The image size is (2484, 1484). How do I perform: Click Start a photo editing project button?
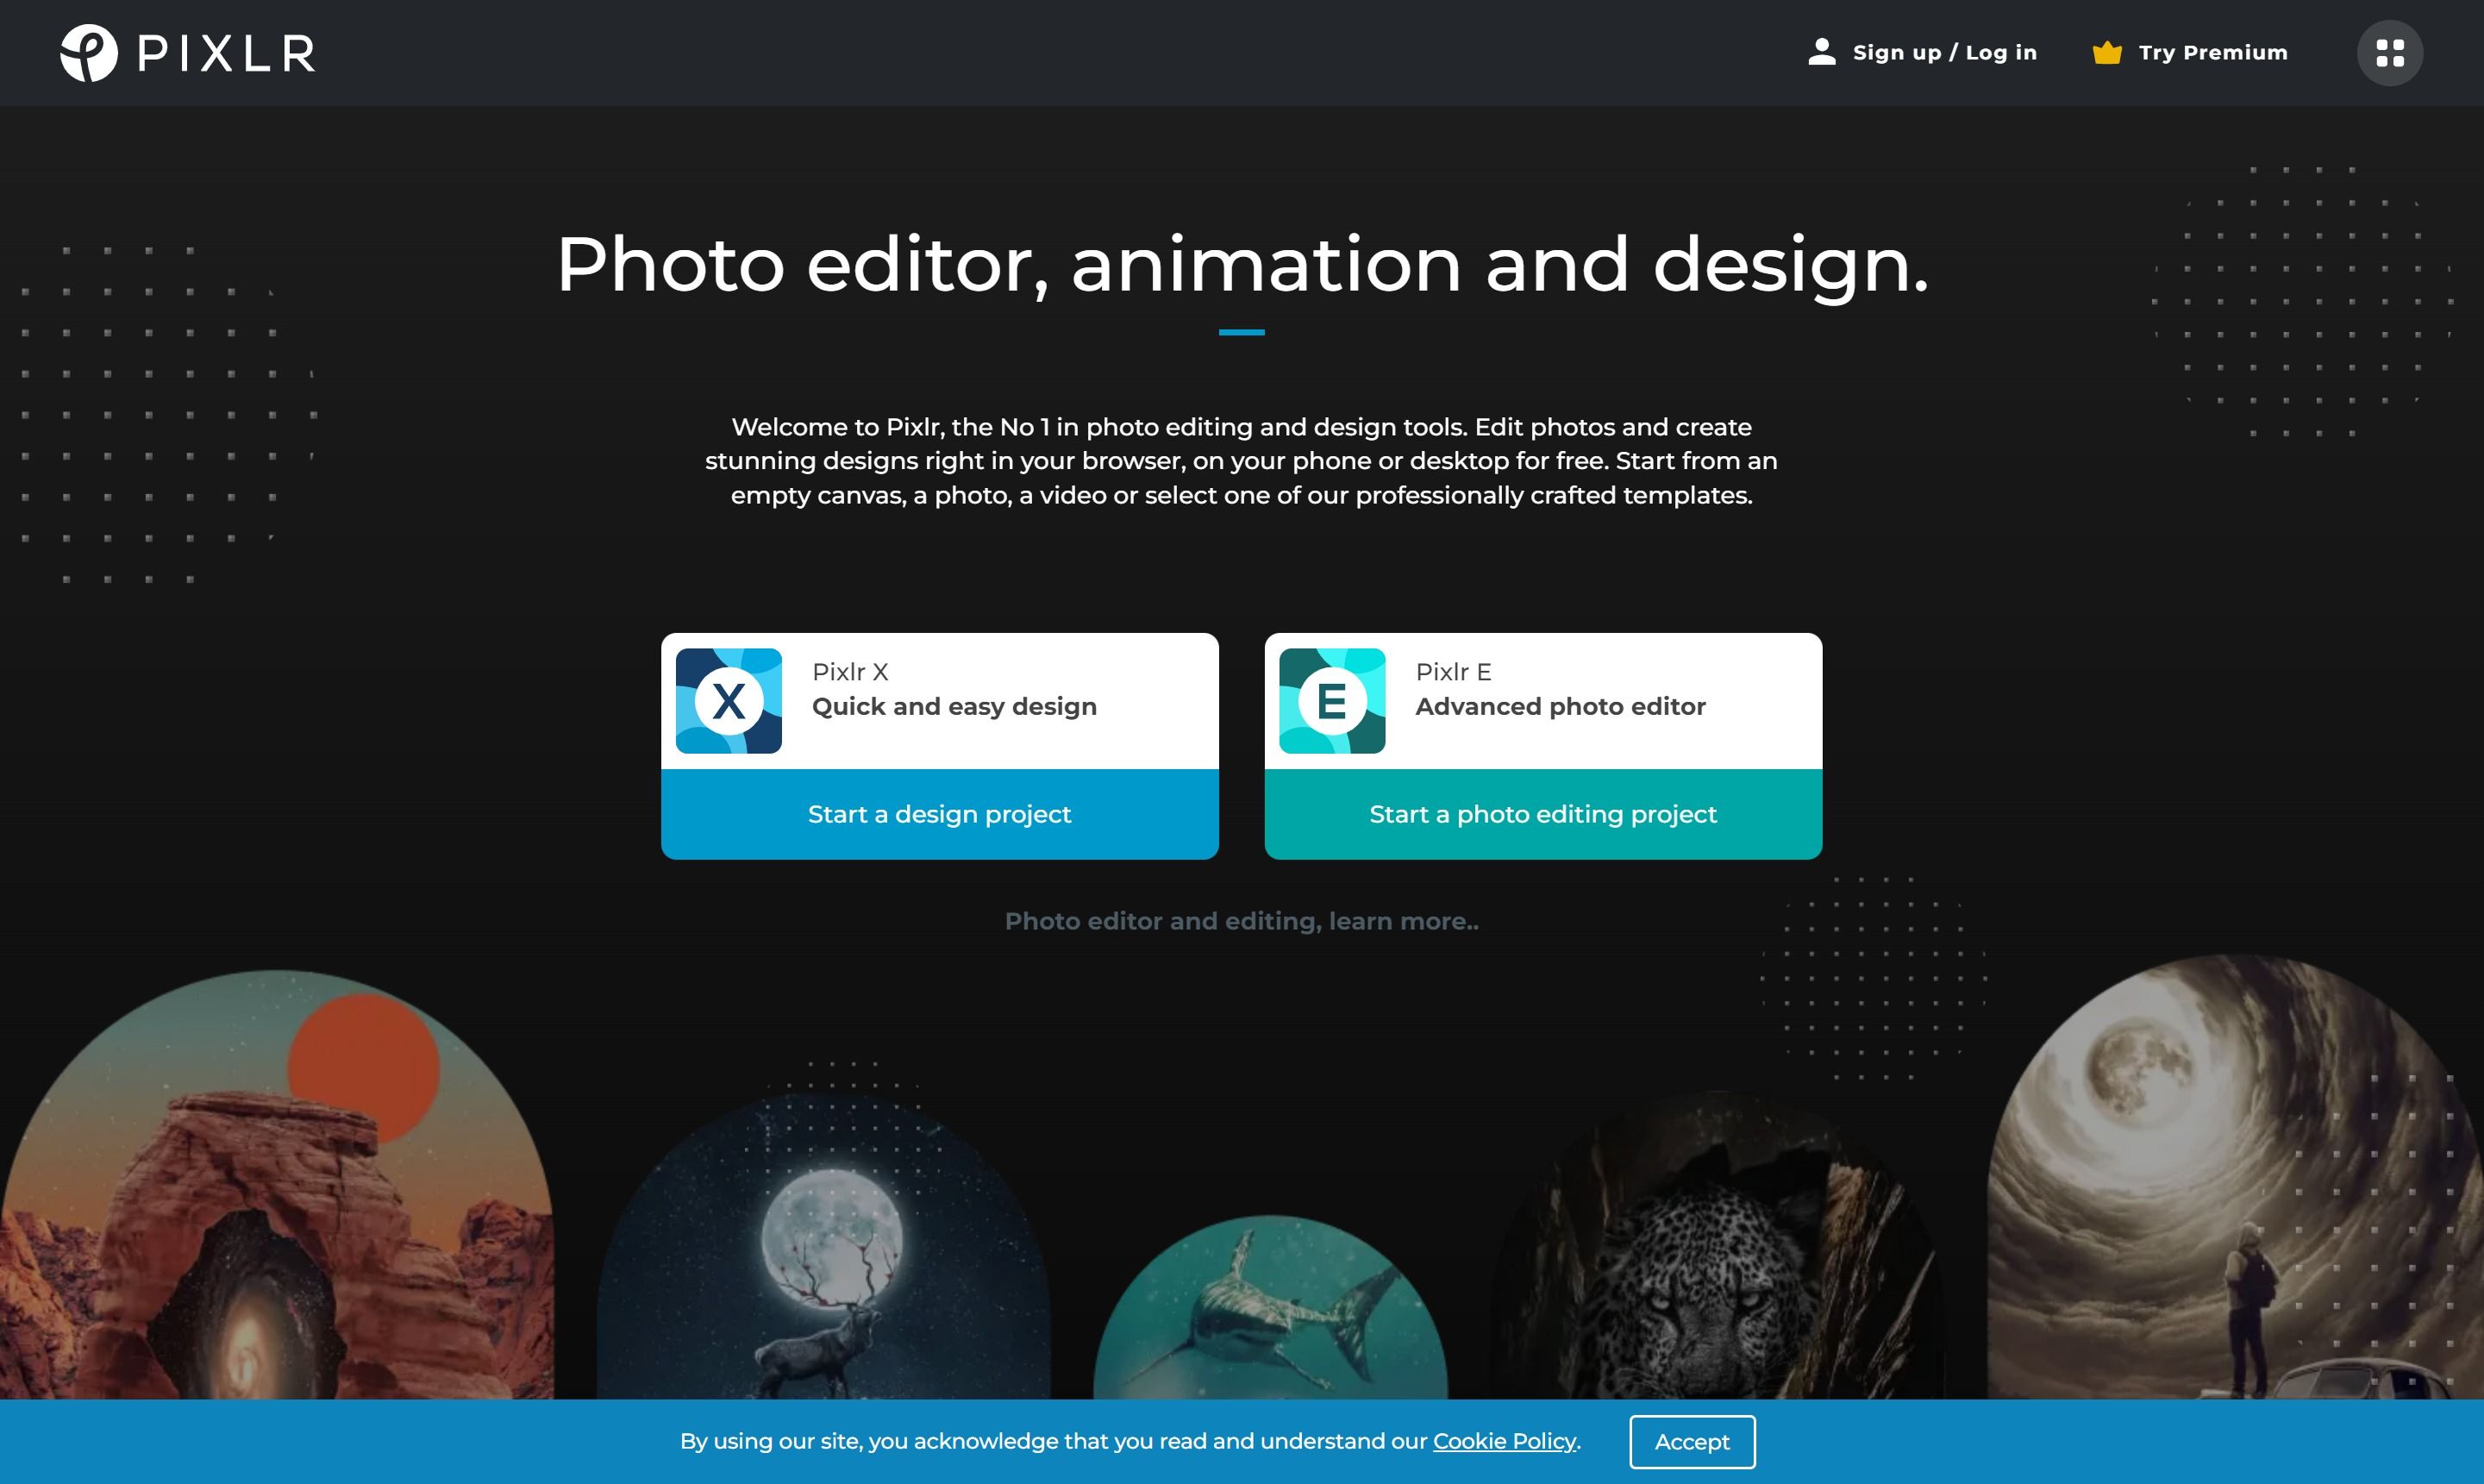pos(1543,815)
